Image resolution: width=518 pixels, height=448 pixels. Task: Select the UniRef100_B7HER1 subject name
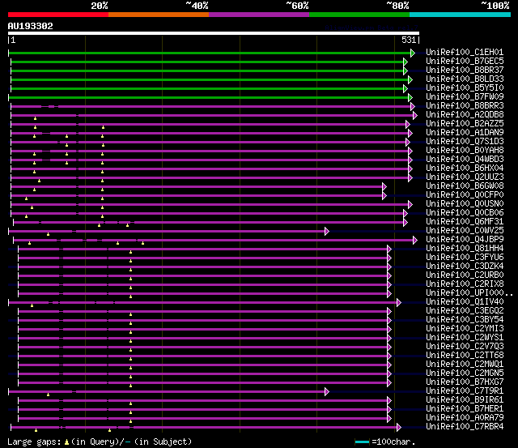click(465, 409)
